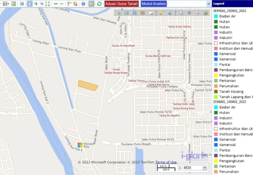This screenshot has height=175, width=253.
Task: Refresh the map with green arrow icon
Action: pos(99,4)
